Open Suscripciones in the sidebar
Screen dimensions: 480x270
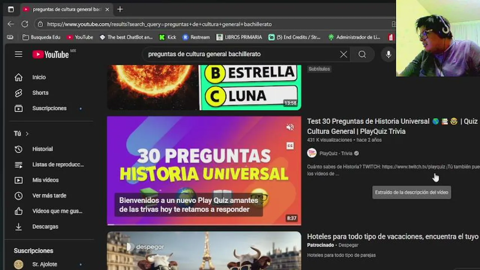(49, 108)
